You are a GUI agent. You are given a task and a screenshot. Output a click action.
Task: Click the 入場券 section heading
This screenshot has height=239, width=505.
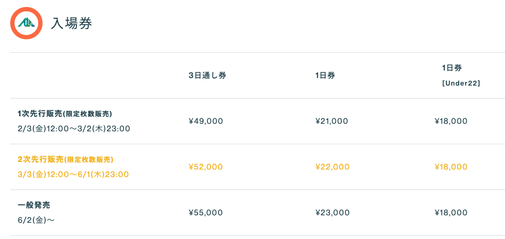[72, 24]
